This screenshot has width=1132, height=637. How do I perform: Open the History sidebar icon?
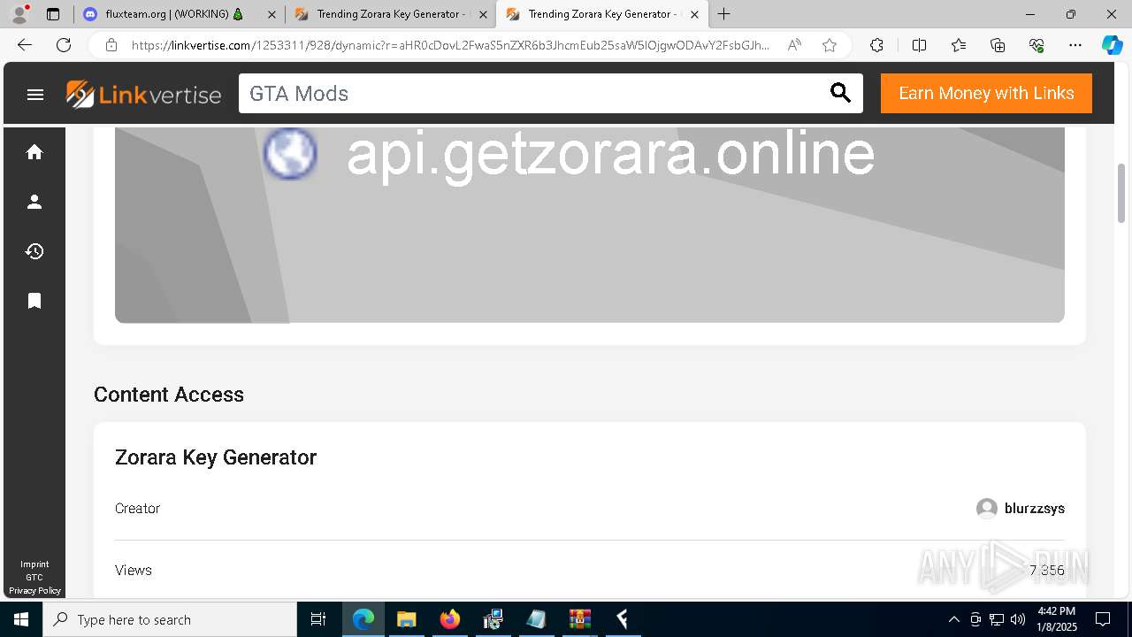pos(34,251)
